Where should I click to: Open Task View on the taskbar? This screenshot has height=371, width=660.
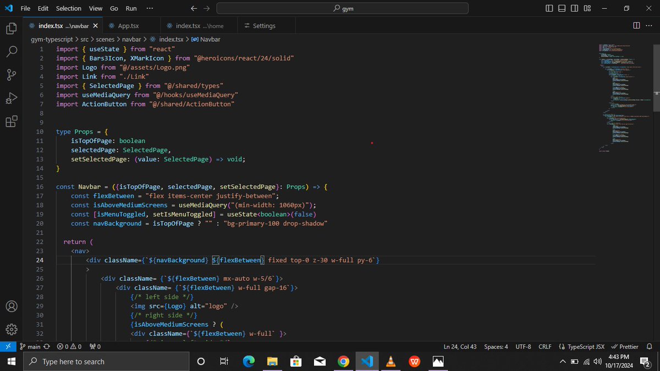click(224, 362)
